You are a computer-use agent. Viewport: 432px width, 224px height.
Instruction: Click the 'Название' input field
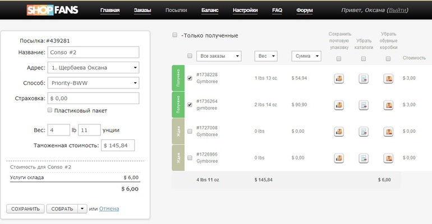click(x=93, y=52)
